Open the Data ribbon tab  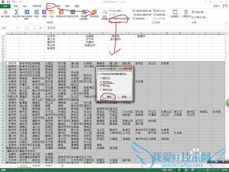click(58, 6)
